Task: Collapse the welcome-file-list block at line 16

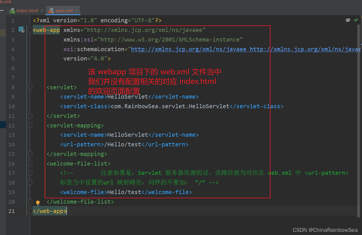Action: [x=30, y=164]
